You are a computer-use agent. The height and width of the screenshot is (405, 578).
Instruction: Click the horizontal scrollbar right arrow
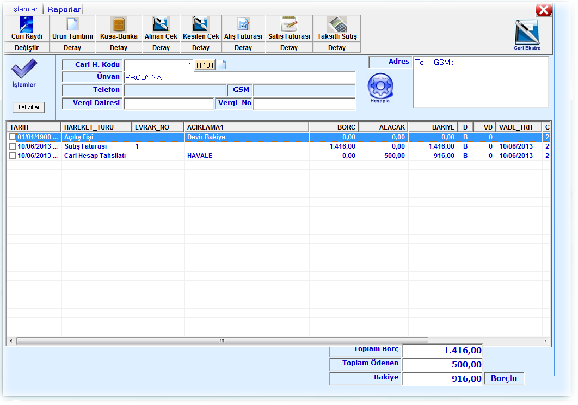tap(546, 341)
